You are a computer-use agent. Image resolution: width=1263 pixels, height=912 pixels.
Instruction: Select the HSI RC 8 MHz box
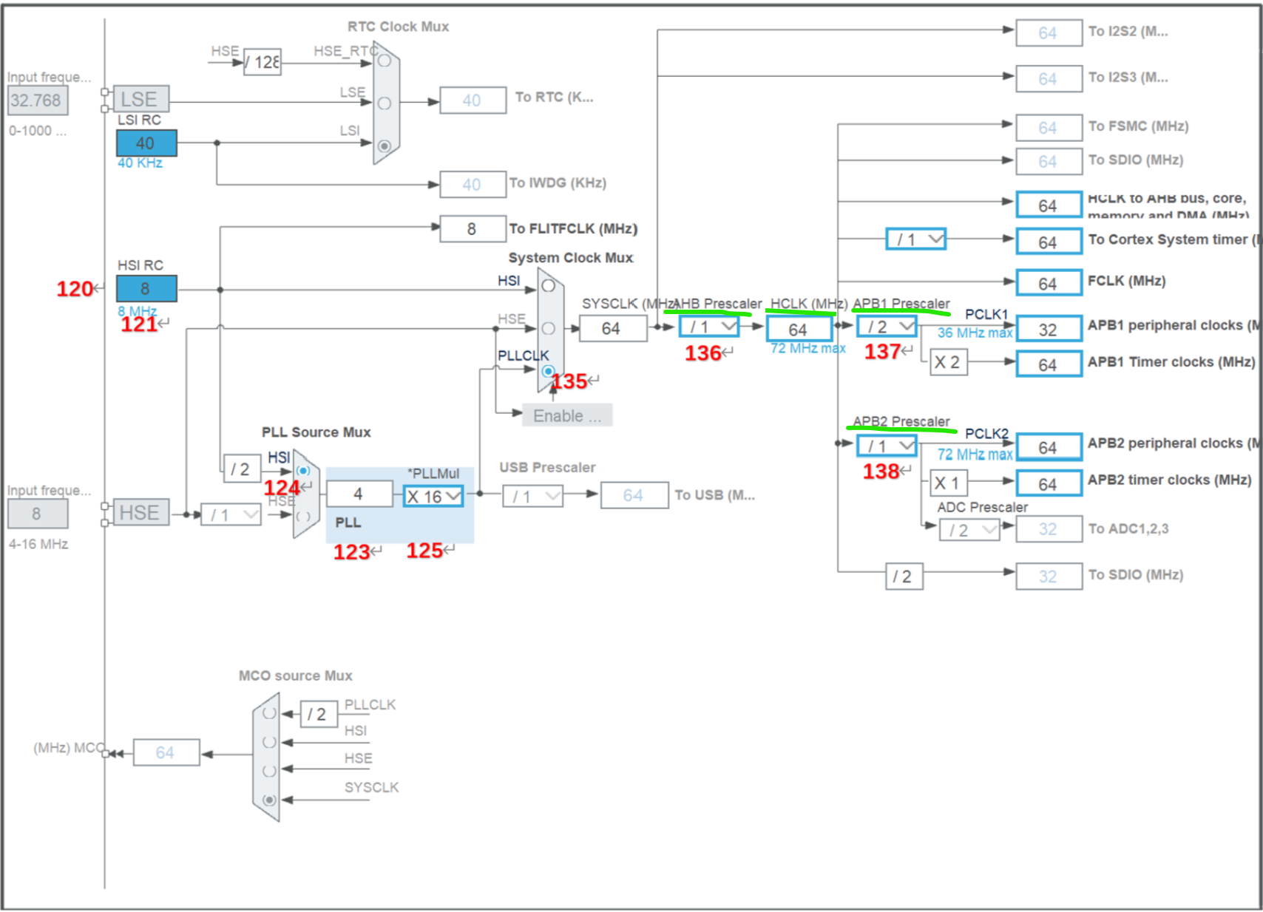click(145, 288)
